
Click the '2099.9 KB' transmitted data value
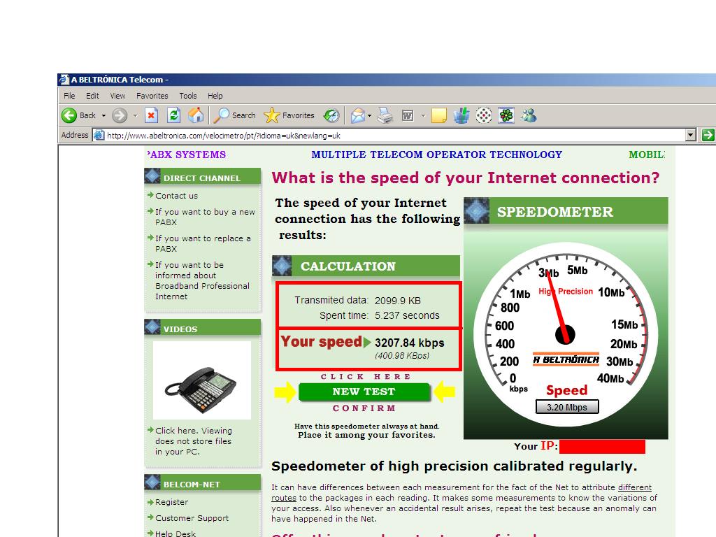(x=398, y=301)
